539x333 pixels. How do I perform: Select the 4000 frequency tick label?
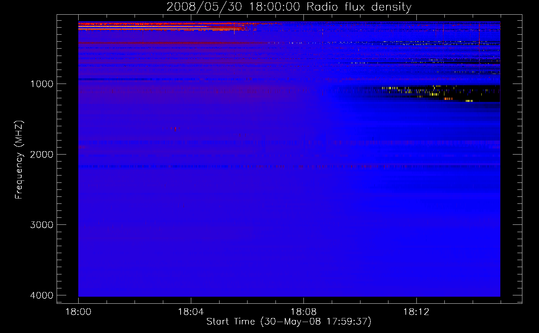(42, 295)
